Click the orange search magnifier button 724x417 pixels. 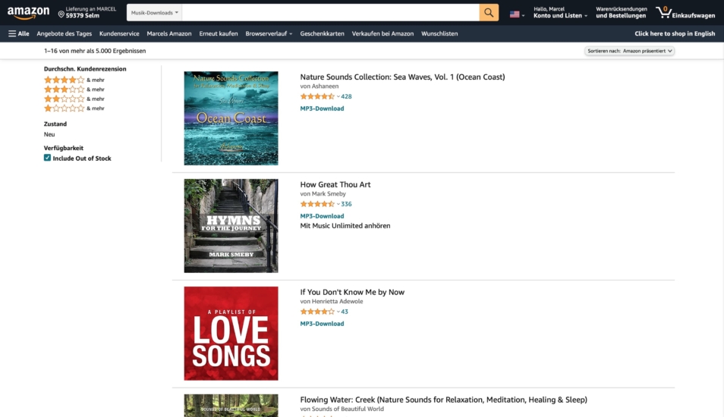click(489, 13)
